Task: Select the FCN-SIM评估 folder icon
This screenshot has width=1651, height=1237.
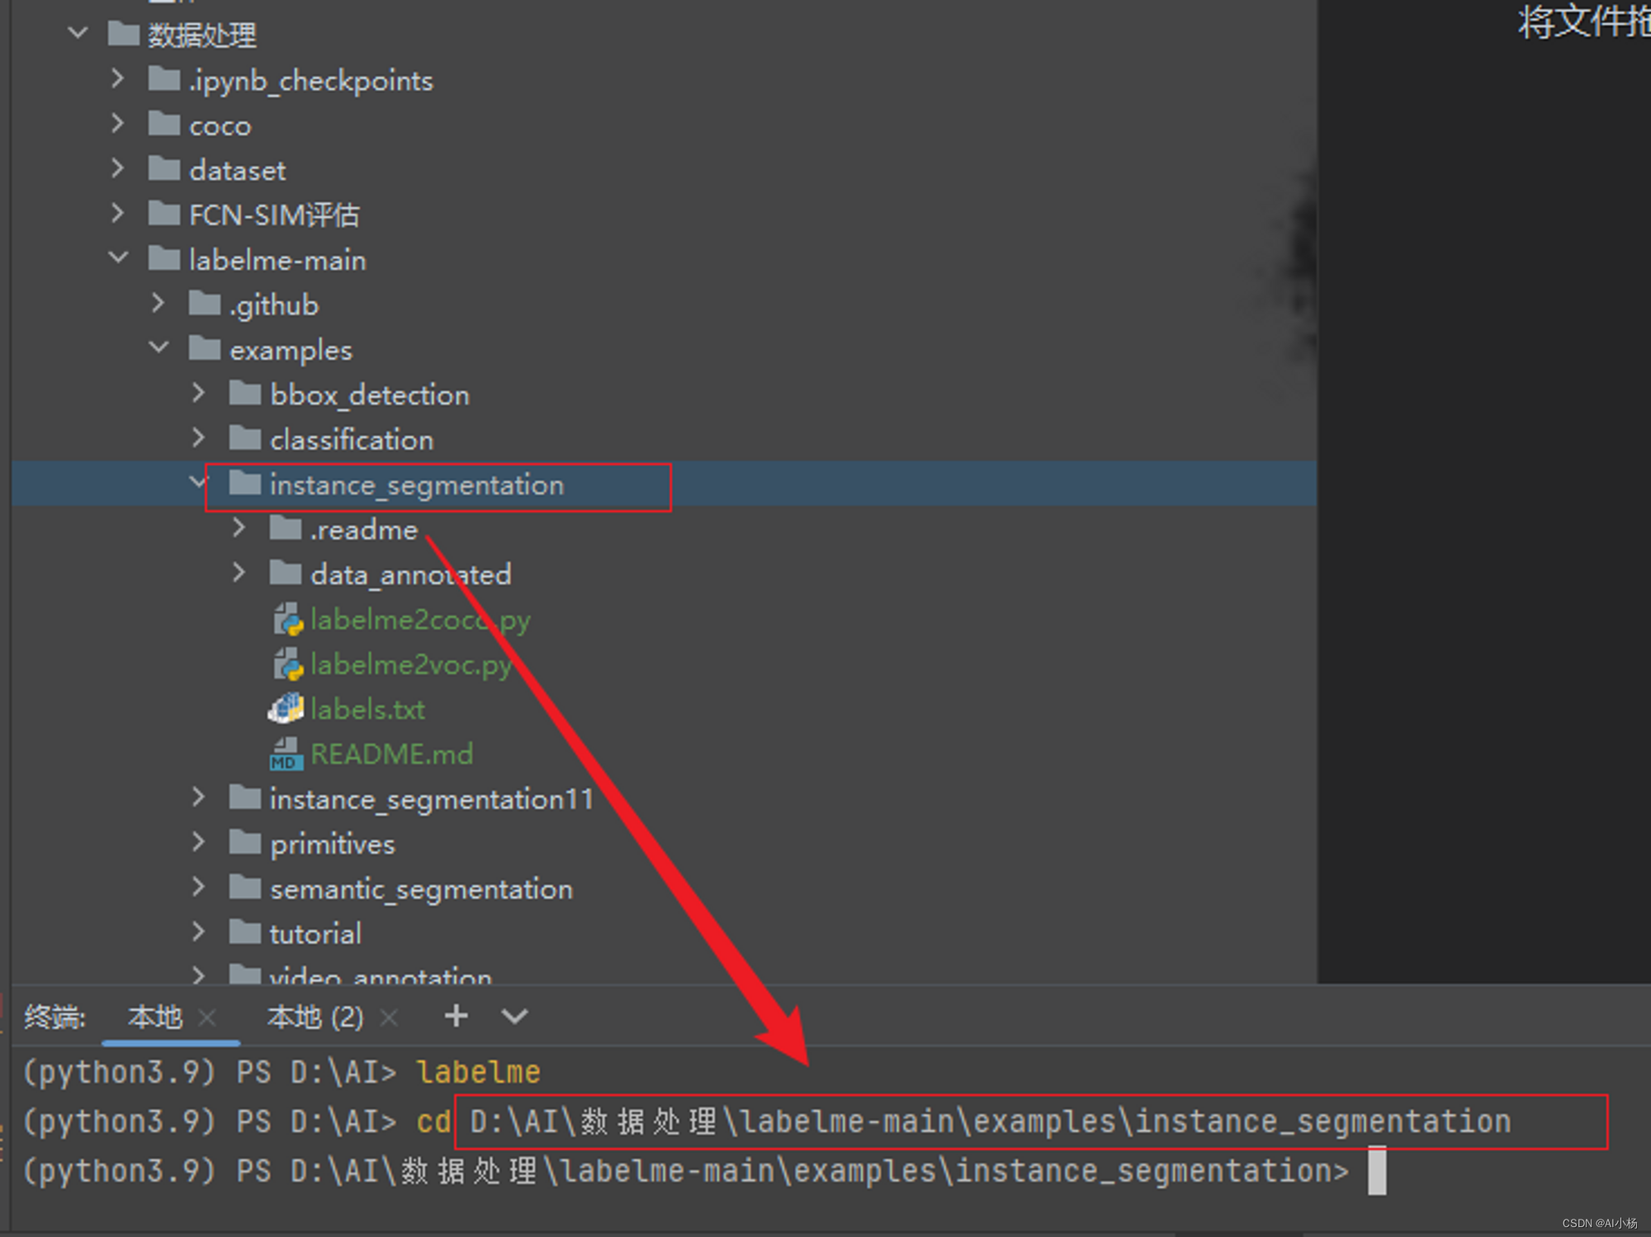Action: 163,213
